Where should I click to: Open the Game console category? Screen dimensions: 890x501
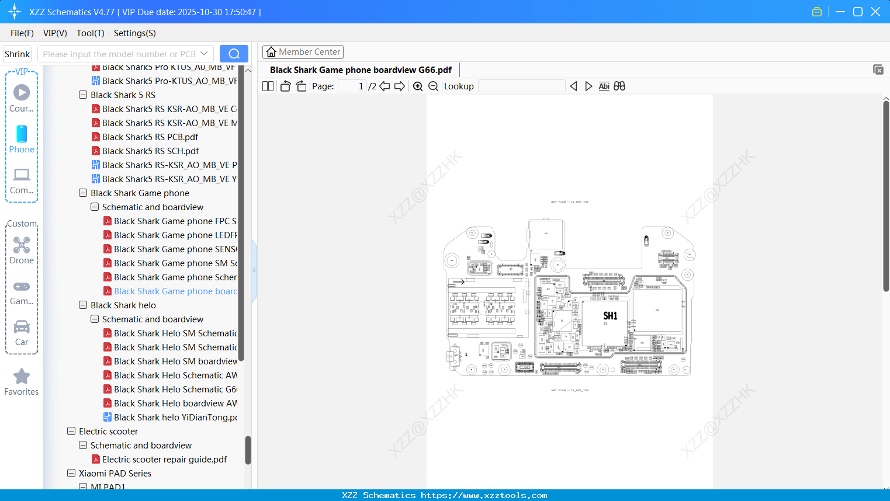click(x=22, y=292)
